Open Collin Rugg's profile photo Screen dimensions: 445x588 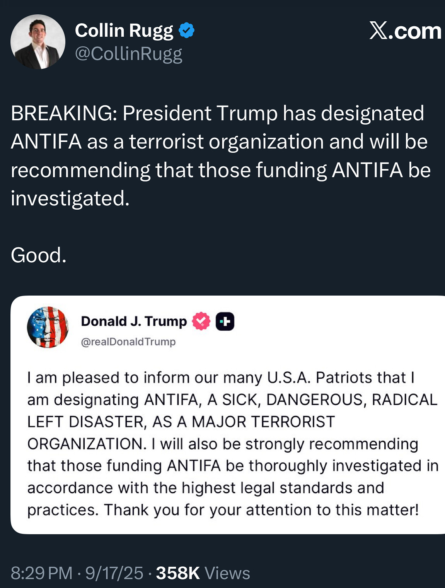point(38,42)
